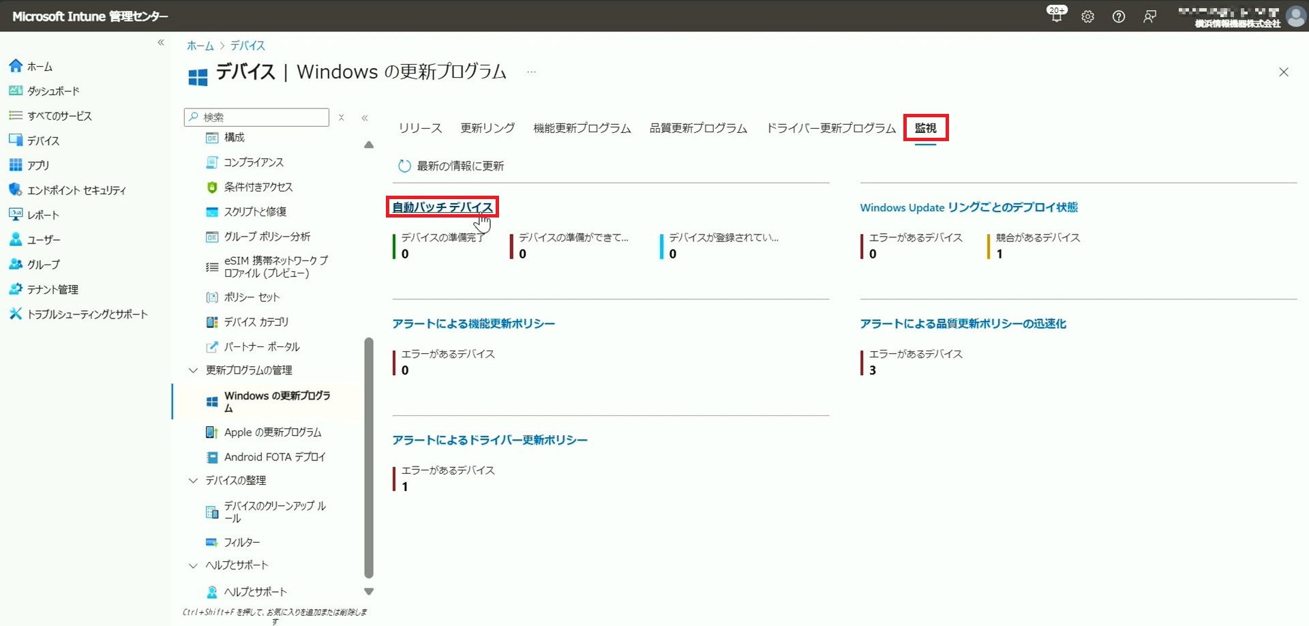Open the settings gear icon
The width and height of the screenshot is (1309, 626).
pyautogui.click(x=1087, y=17)
